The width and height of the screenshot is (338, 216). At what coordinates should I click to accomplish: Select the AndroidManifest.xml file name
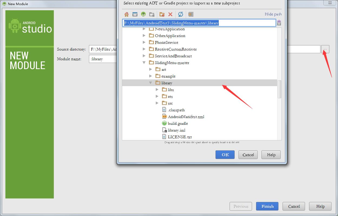[x=186, y=117]
